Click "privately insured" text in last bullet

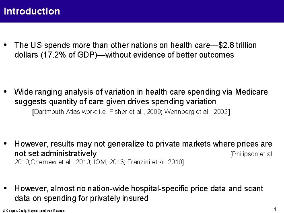coord(119,198)
